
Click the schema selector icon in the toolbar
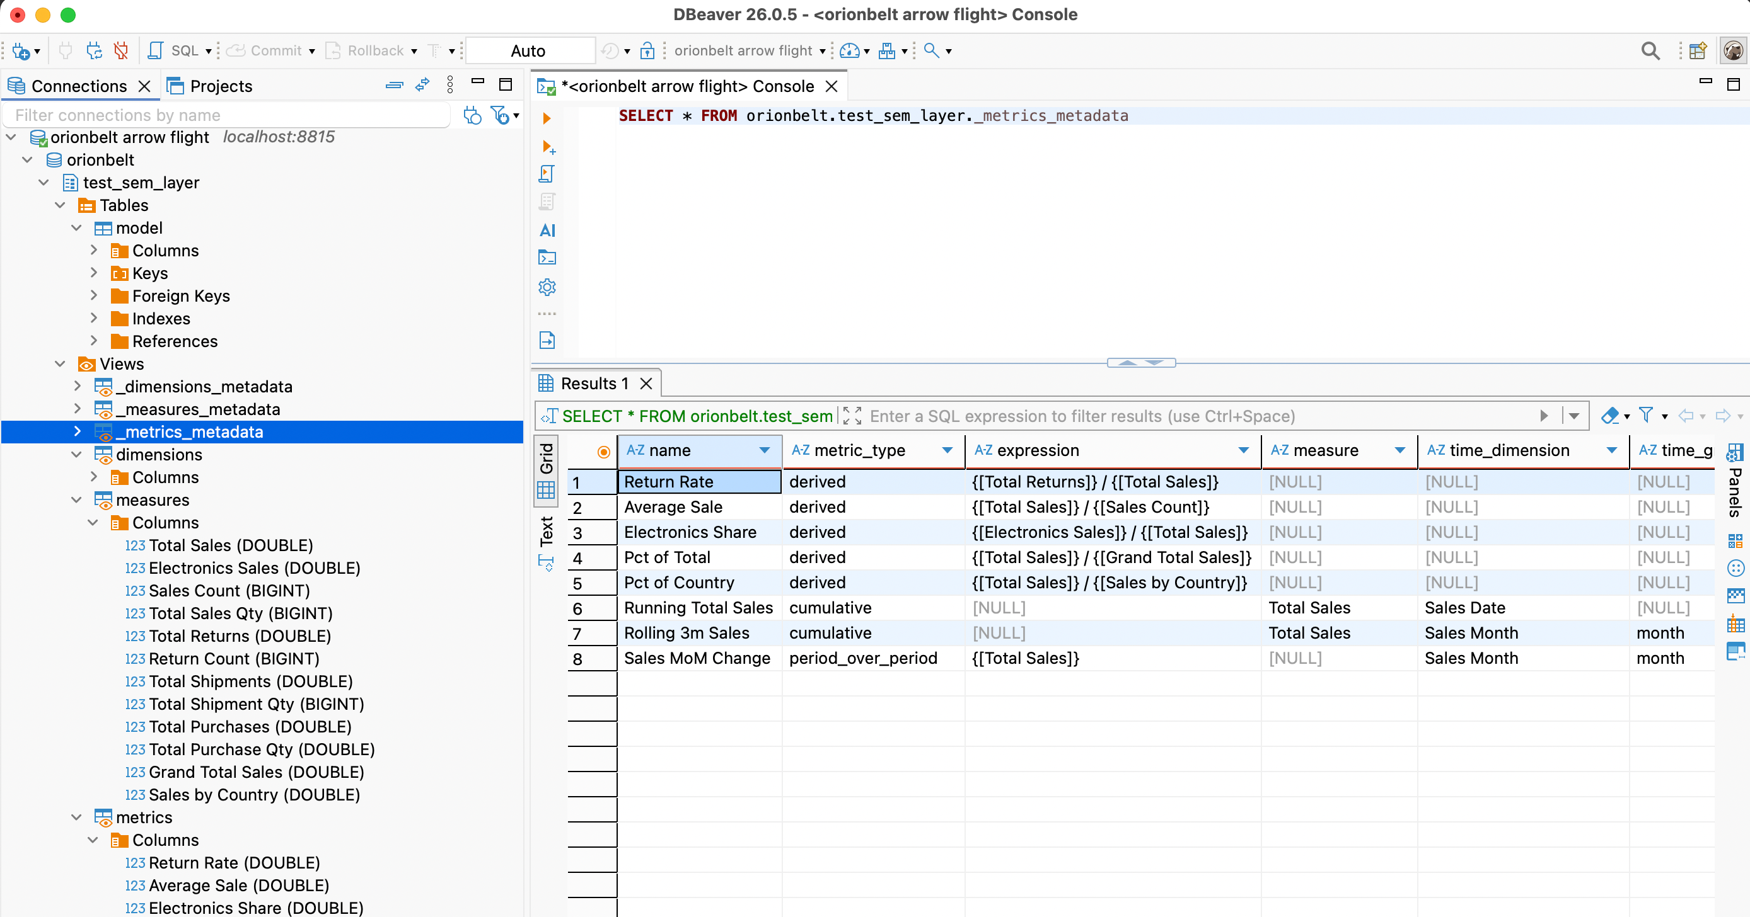[x=886, y=51]
